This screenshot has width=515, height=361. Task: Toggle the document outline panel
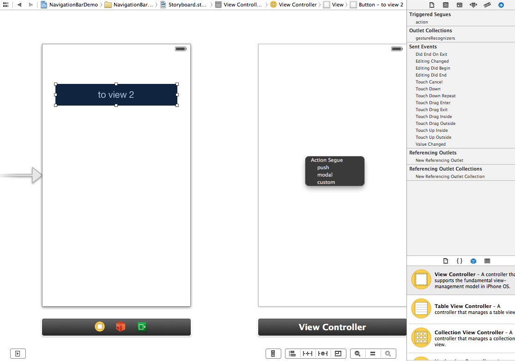[18, 354]
